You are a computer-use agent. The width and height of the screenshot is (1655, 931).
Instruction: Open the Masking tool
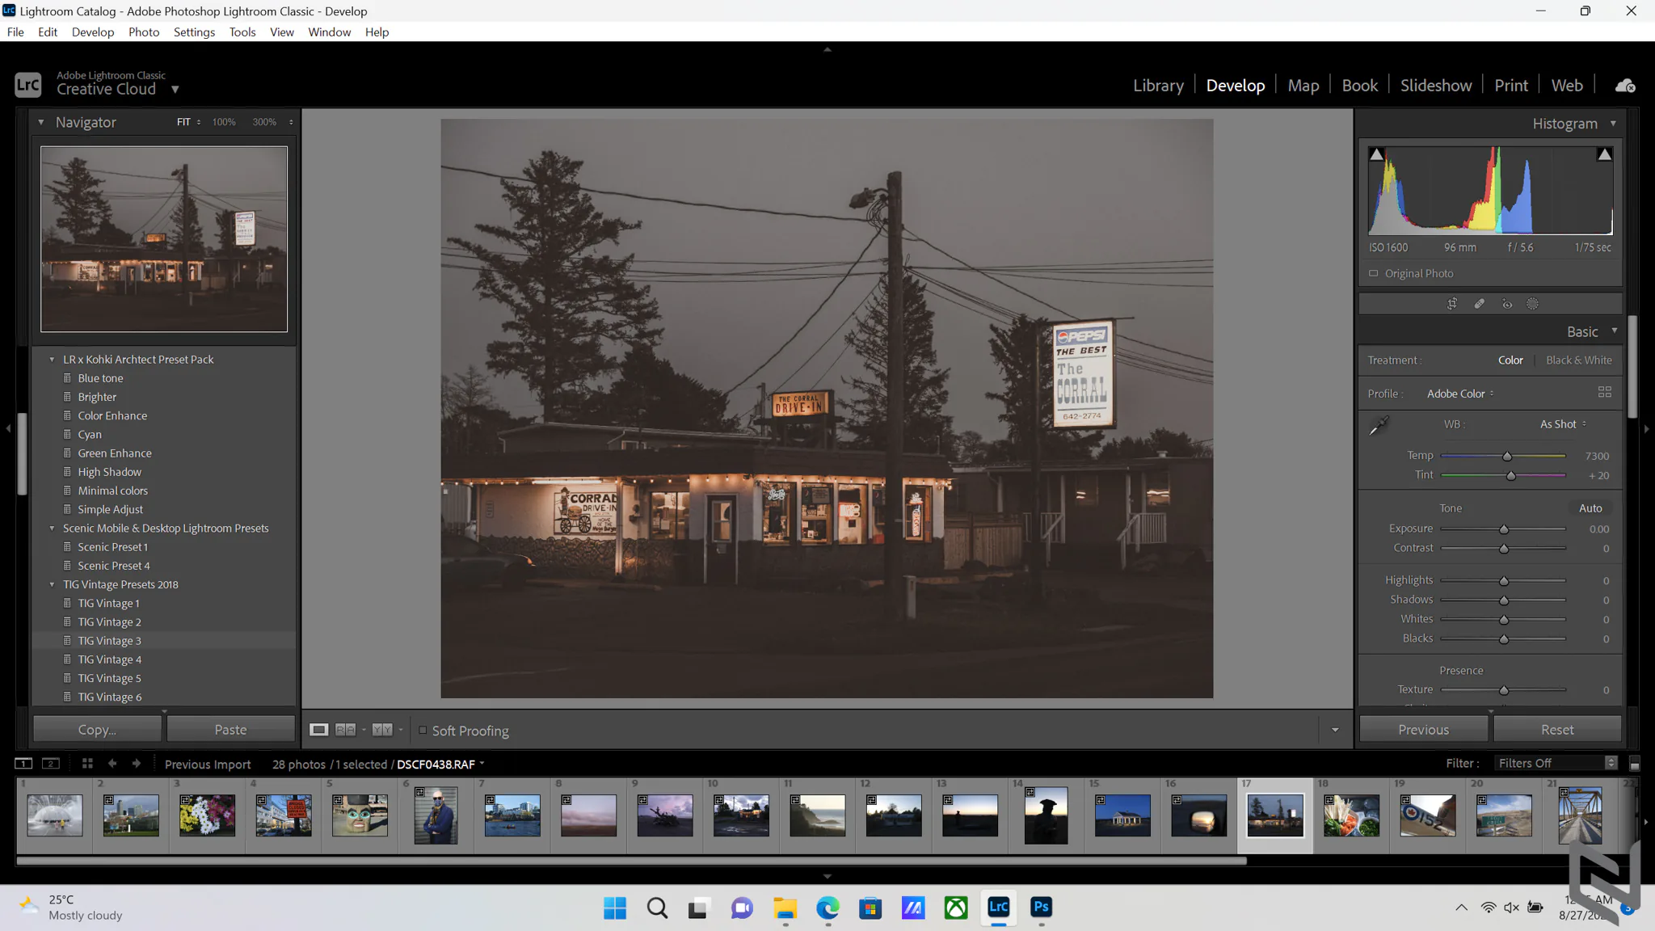click(x=1533, y=304)
